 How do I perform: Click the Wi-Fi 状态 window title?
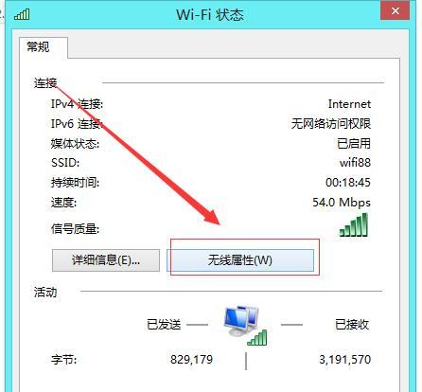[210, 14]
